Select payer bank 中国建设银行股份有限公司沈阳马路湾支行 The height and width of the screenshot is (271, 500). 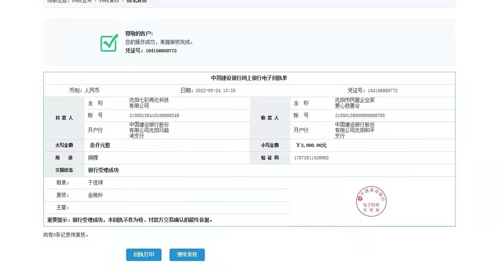coord(149,130)
